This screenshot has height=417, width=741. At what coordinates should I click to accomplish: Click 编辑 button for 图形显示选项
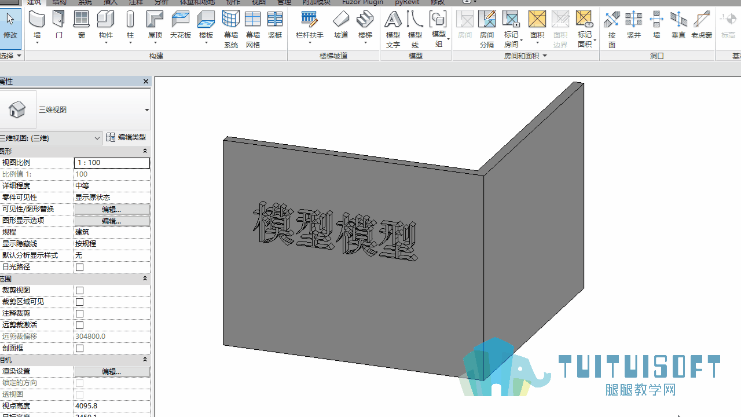click(x=112, y=221)
